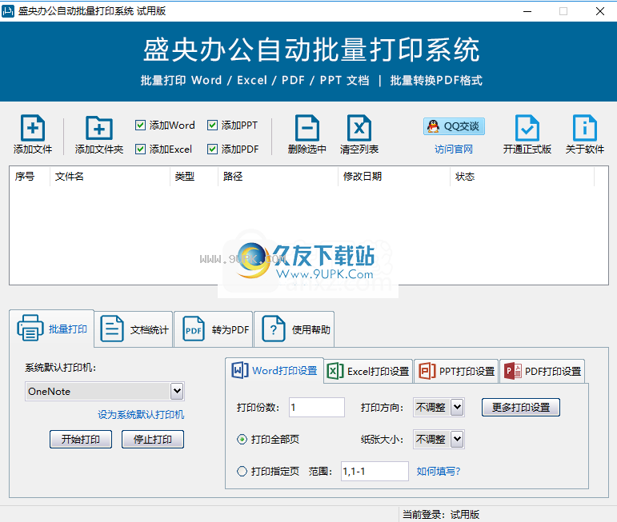Switch to the 使用帮助 tab

(x=294, y=329)
